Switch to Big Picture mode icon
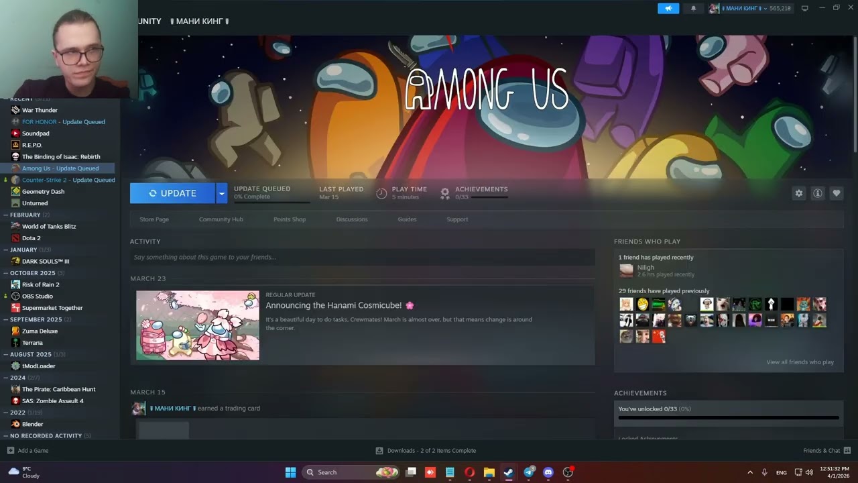 pyautogui.click(x=805, y=8)
